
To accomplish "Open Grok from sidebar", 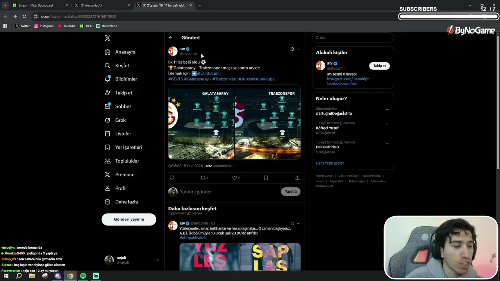I will 115,120.
